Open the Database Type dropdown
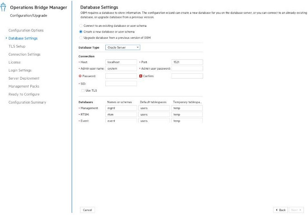This screenshot has width=308, height=215. (123, 47)
